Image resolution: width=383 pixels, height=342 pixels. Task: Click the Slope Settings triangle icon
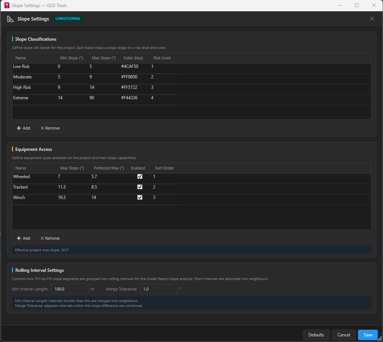pyautogui.click(x=10, y=19)
